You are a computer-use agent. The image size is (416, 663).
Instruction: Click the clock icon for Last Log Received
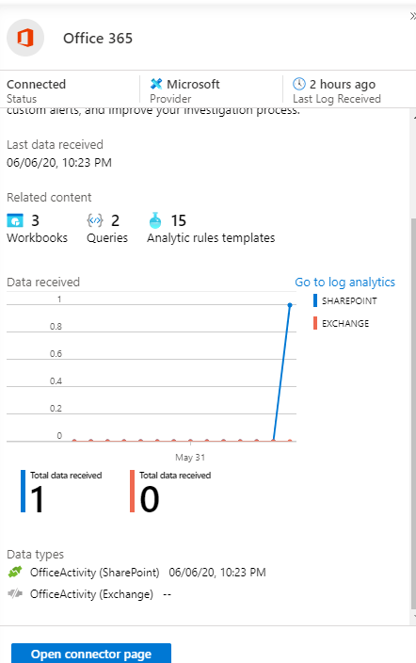299,84
